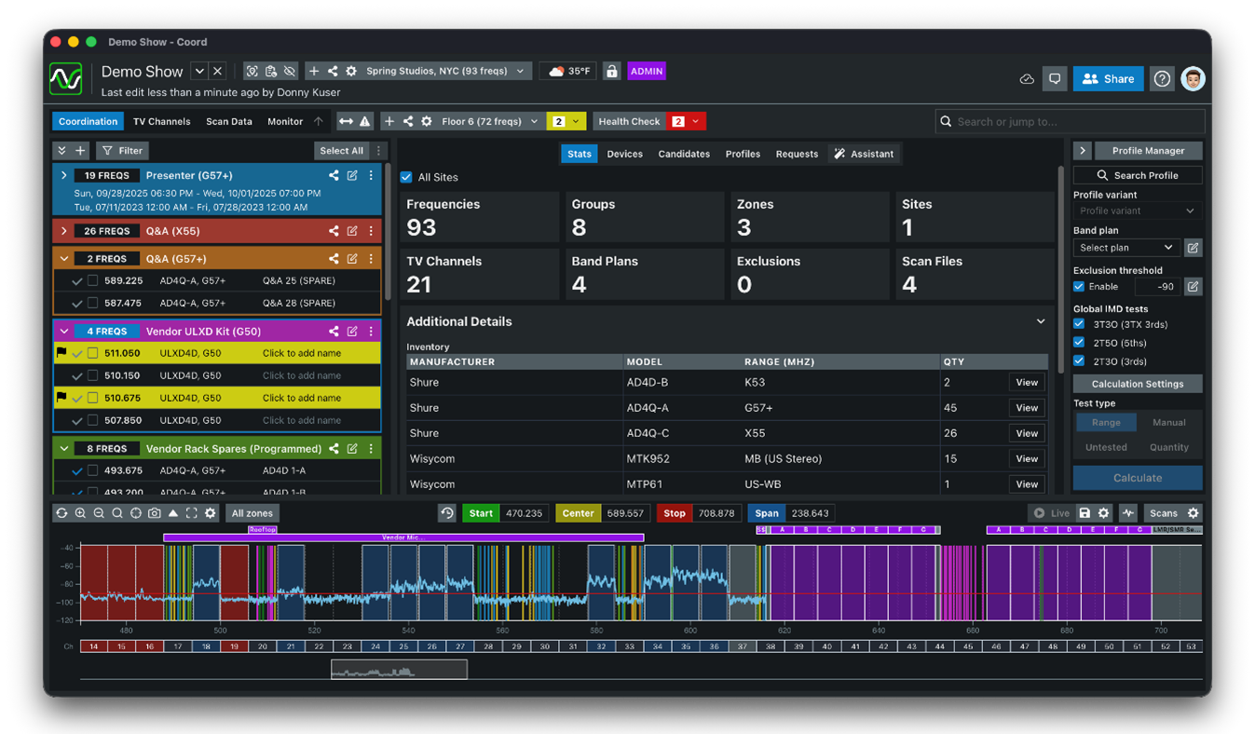Open the Candidates tab

pos(684,154)
